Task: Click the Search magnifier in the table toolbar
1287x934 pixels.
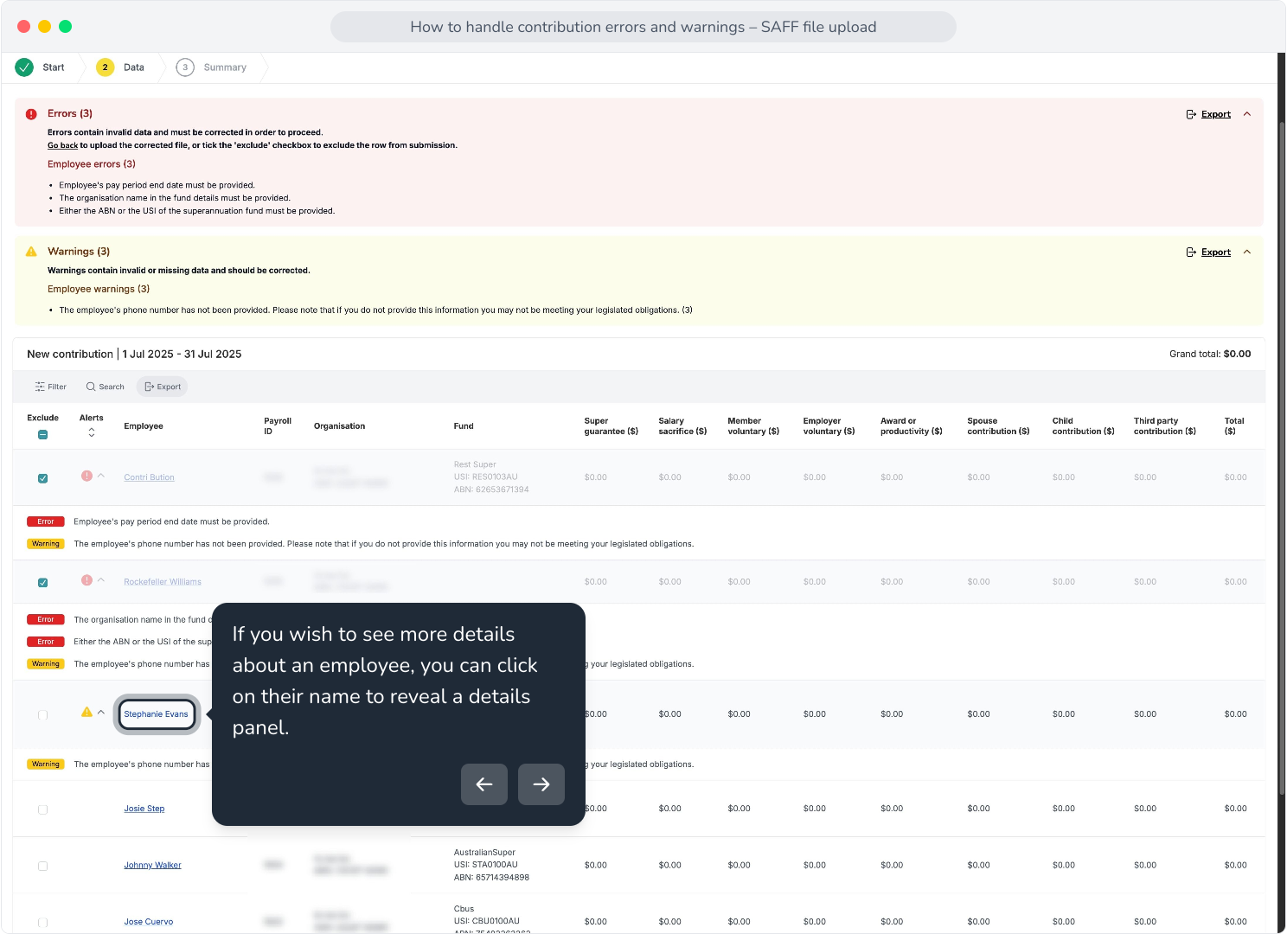Action: 91,387
